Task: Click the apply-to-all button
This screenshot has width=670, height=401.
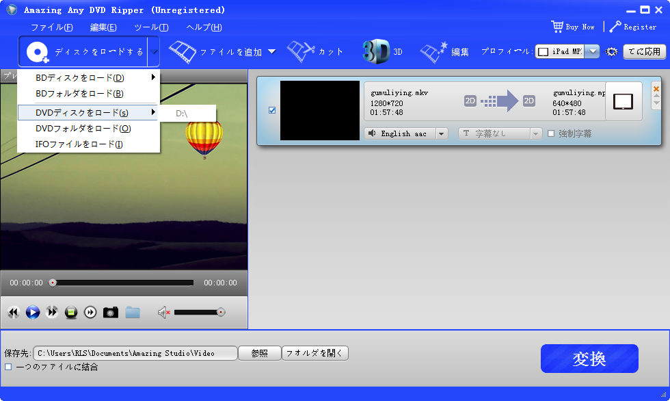Action: [644, 52]
